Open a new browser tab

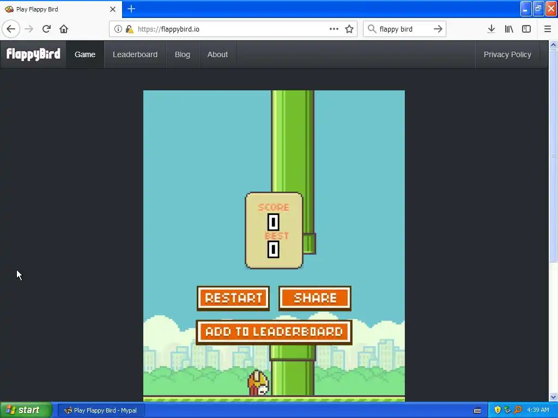pyautogui.click(x=131, y=9)
